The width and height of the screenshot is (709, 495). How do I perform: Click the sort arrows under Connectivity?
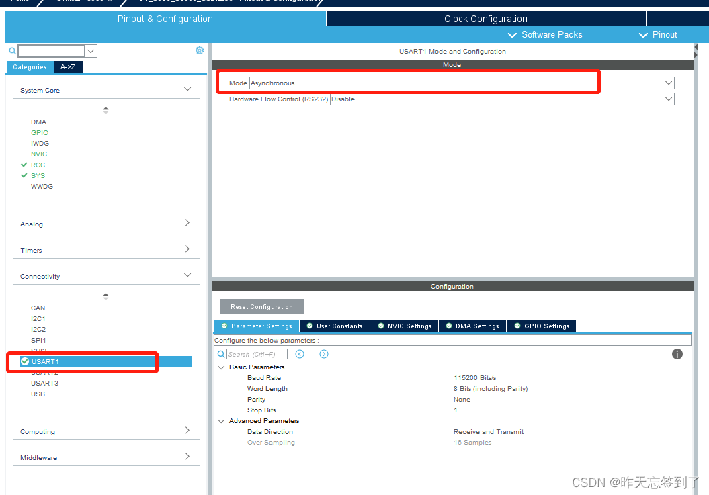pyautogui.click(x=106, y=296)
